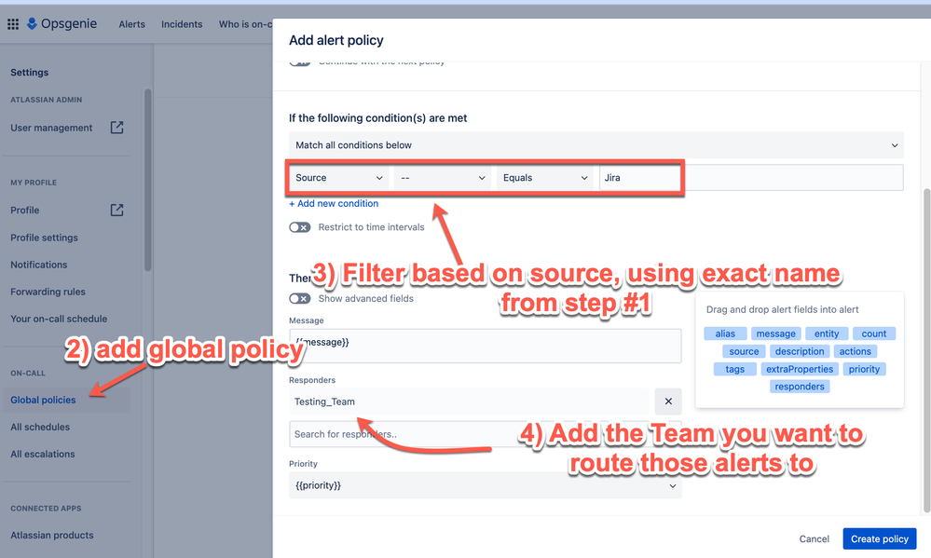Open Who is on-call navigation item
Image resolution: width=931 pixels, height=558 pixels.
click(245, 24)
